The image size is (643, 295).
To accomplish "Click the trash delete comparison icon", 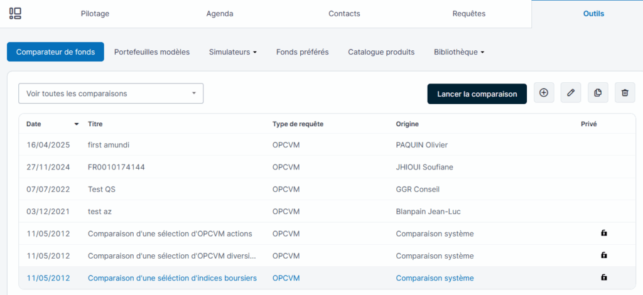I will point(625,93).
